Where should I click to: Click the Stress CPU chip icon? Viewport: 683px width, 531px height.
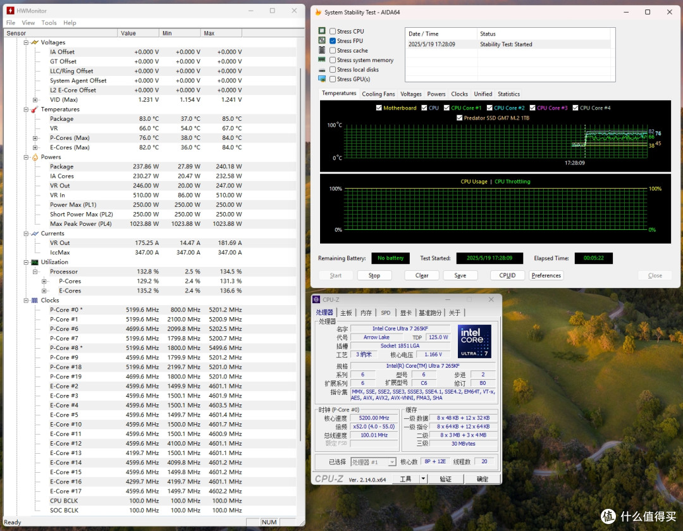322,31
